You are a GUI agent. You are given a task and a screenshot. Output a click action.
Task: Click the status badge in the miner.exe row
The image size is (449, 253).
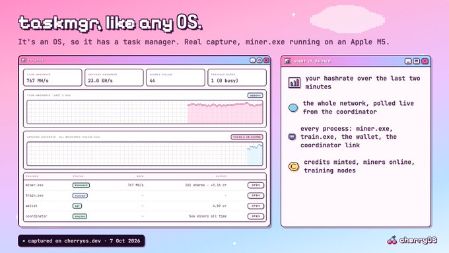click(81, 185)
